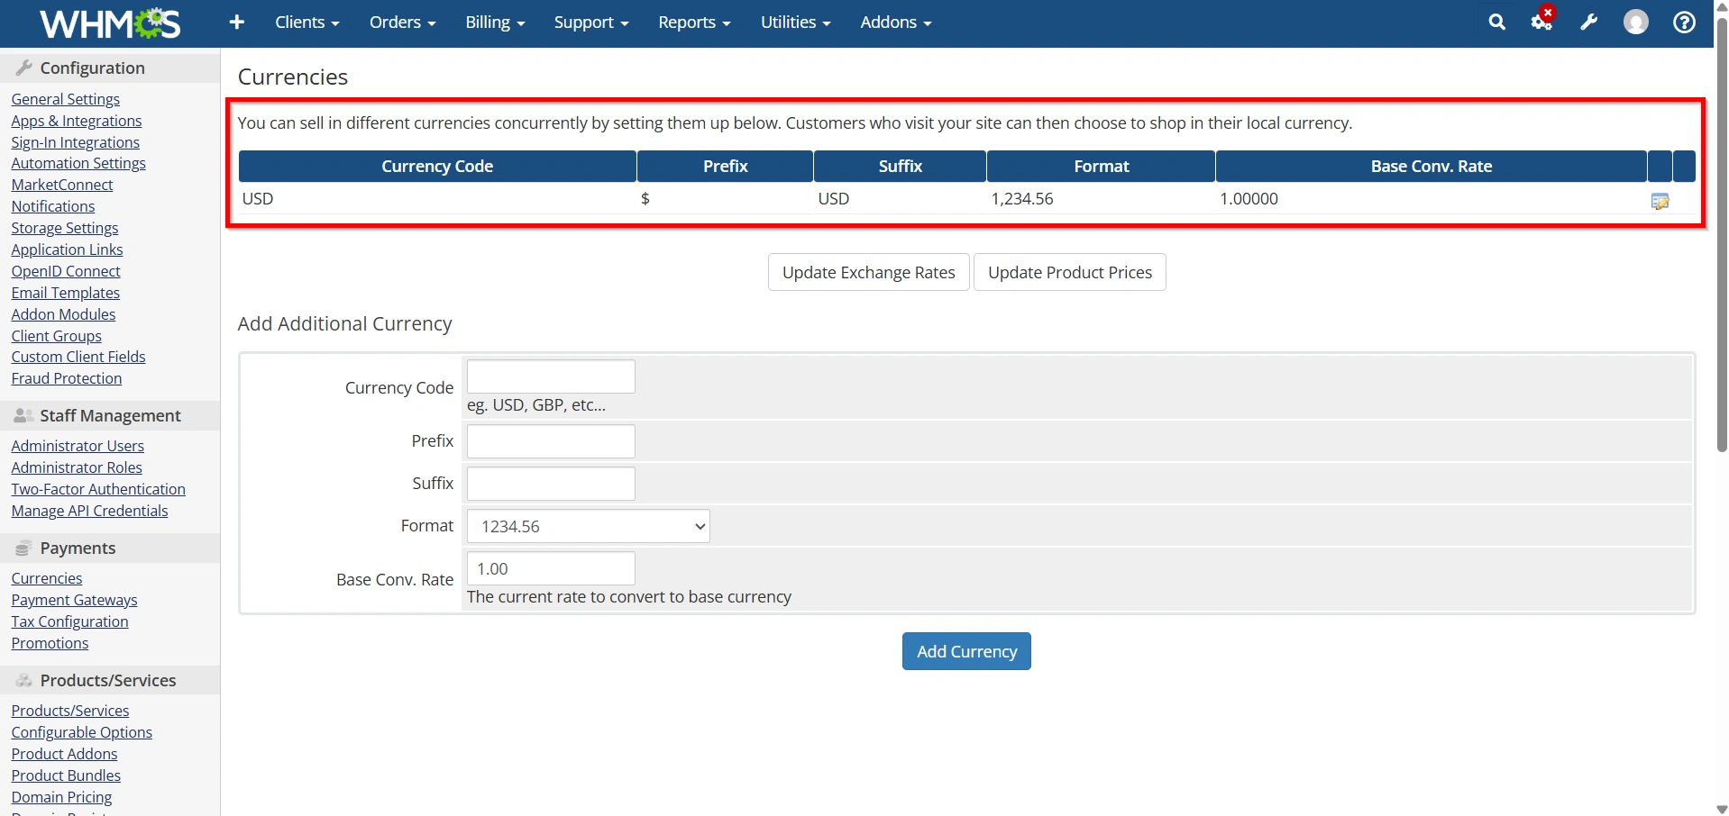The image size is (1729, 816).
Task: Click Update Exchange Rates button
Action: (x=868, y=272)
